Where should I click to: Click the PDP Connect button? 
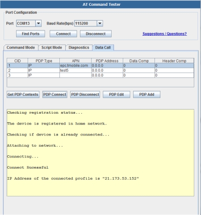55,95
